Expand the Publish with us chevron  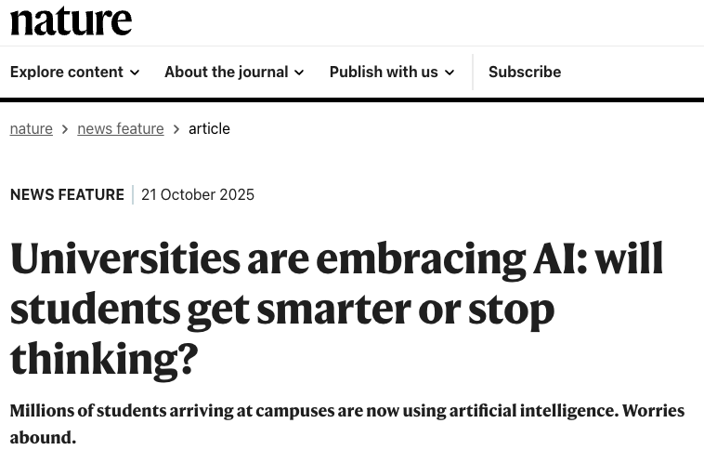(450, 73)
